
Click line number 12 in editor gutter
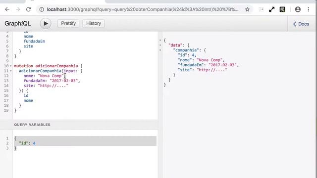point(6,76)
